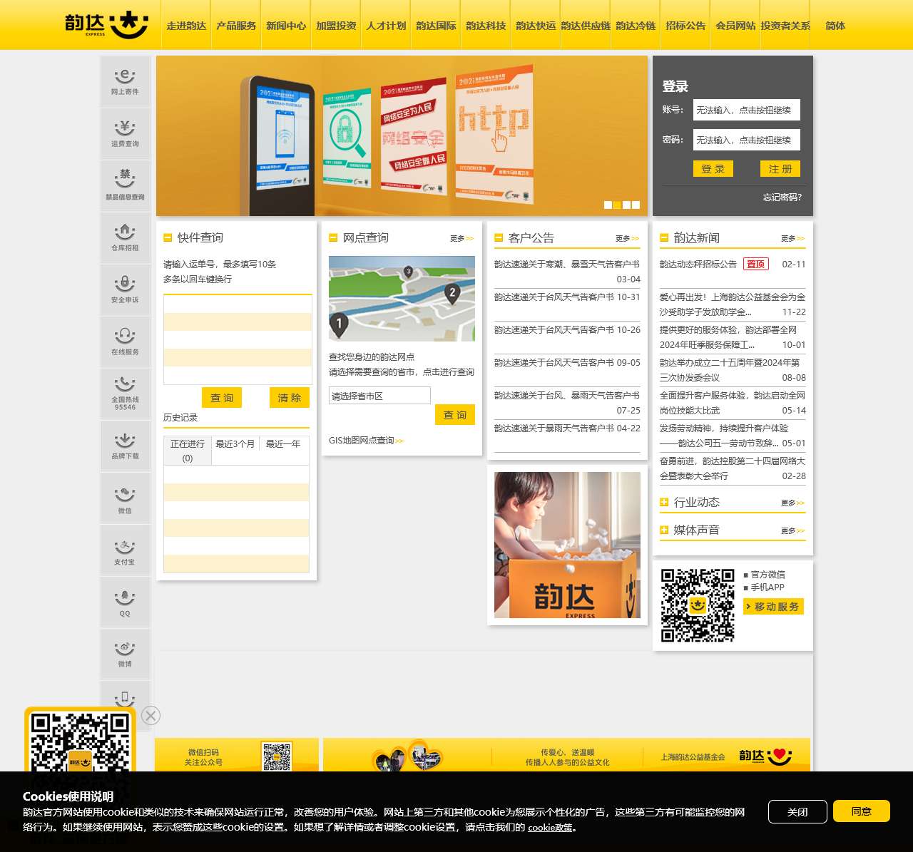
Task: Click the 清除 button
Action: (290, 398)
